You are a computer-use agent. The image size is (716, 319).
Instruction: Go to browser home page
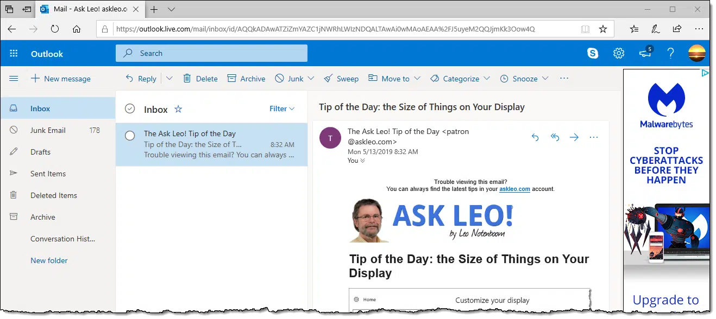77,29
